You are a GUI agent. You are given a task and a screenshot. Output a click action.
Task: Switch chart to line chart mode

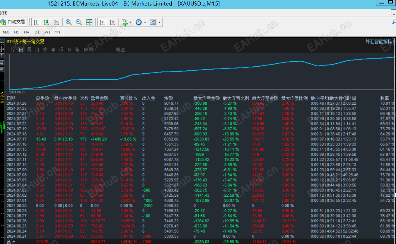coord(57,22)
